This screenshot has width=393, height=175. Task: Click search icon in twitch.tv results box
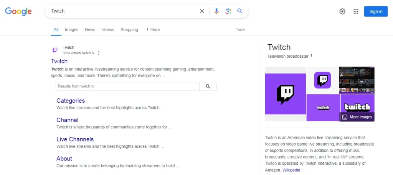tap(208, 86)
